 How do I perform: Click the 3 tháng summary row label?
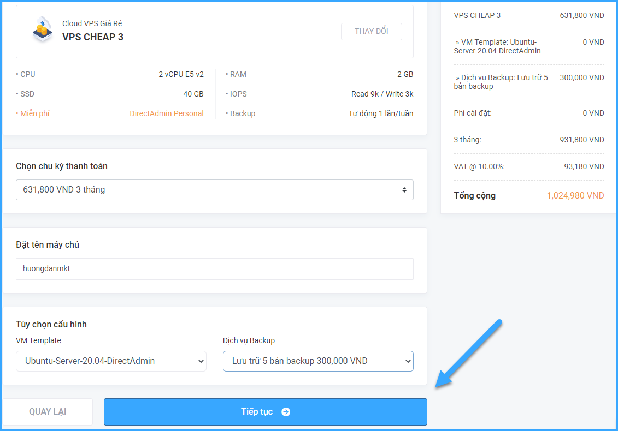[467, 140]
